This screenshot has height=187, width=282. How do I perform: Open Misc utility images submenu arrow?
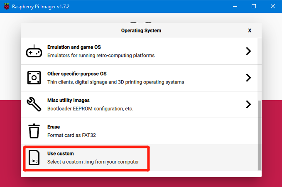(x=248, y=104)
